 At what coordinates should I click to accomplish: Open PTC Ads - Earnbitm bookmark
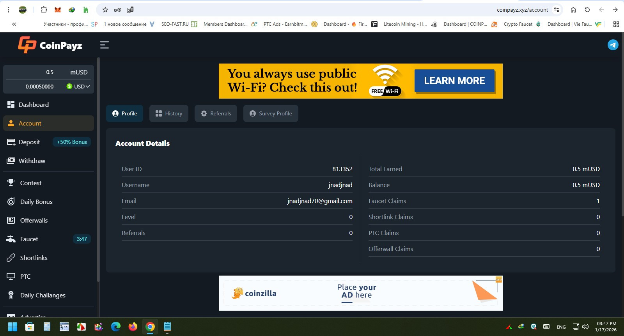(x=290, y=24)
